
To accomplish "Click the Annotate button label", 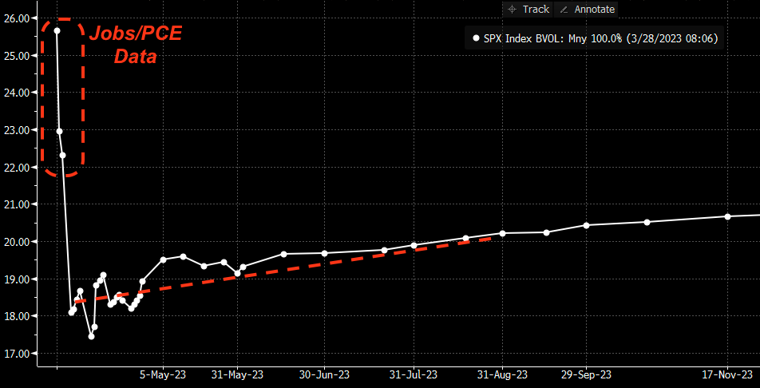I will 595,10.
